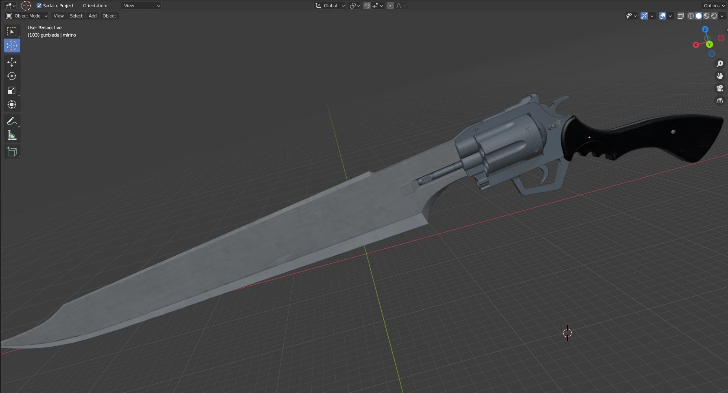The width and height of the screenshot is (728, 393).
Task: Open the editor type dropdown
Action: pos(11,6)
